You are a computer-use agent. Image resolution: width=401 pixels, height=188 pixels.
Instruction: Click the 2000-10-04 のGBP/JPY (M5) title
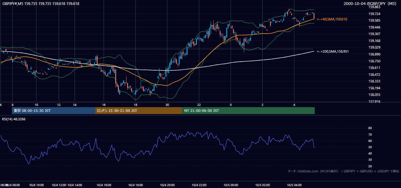point(371,4)
